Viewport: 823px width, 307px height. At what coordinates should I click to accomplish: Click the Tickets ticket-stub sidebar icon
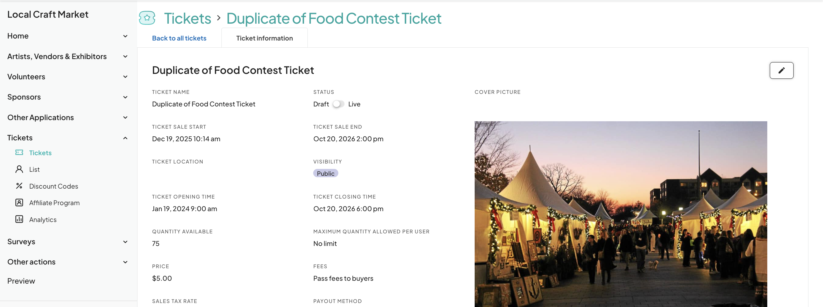click(19, 153)
